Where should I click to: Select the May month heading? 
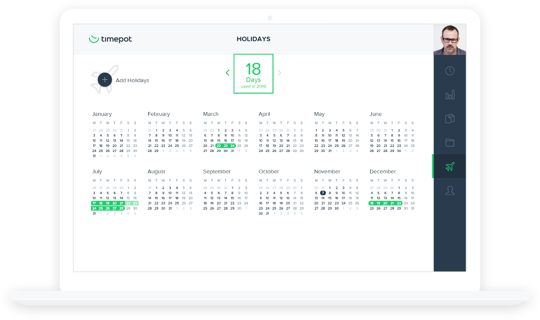tap(319, 114)
